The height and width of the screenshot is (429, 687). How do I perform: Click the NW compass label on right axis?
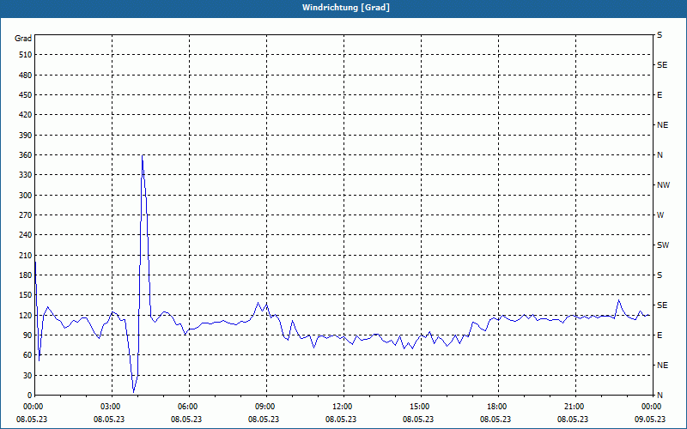tap(663, 185)
